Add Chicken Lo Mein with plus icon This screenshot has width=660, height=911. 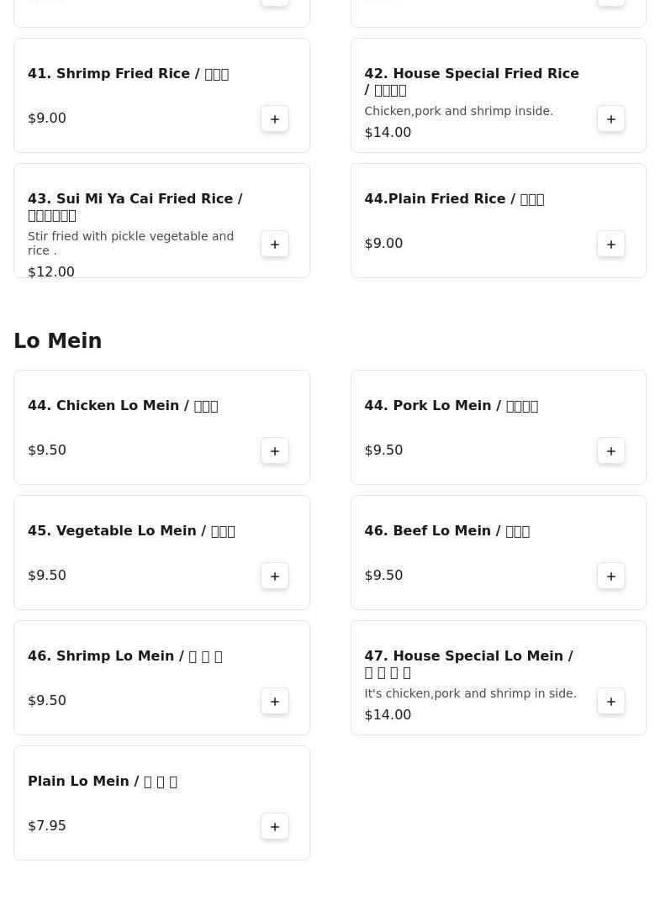[274, 450]
